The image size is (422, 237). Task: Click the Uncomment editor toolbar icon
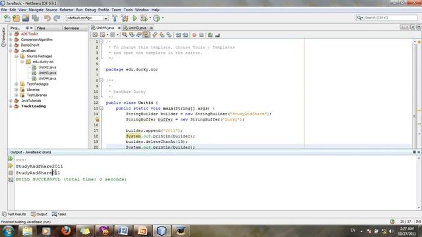pos(218,35)
